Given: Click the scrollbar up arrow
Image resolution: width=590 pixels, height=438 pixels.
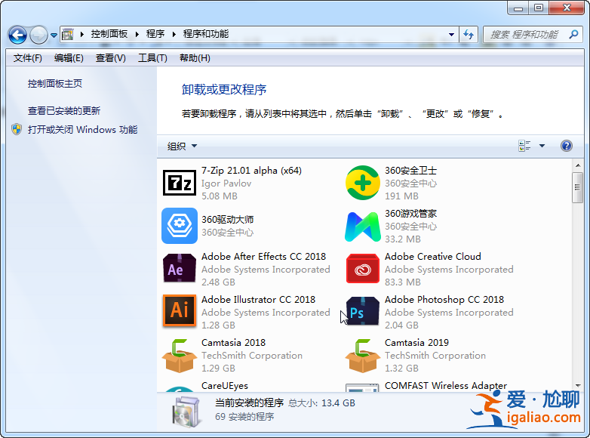Looking at the screenshot, I should [578, 165].
